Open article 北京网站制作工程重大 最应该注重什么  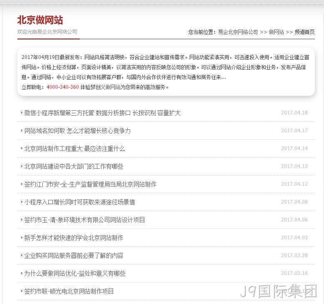74,148
